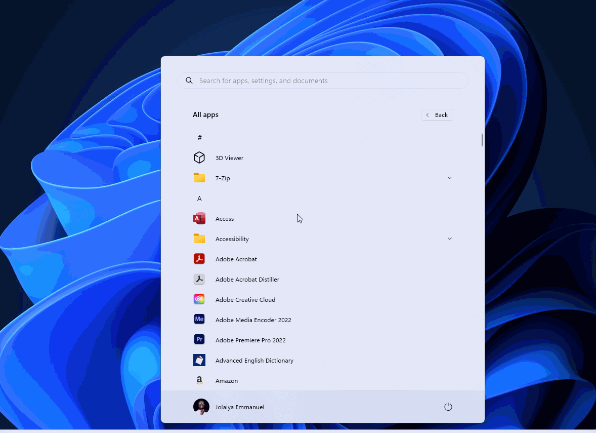Open Adobe Acrobat icon
This screenshot has height=433, width=596.
pos(199,259)
